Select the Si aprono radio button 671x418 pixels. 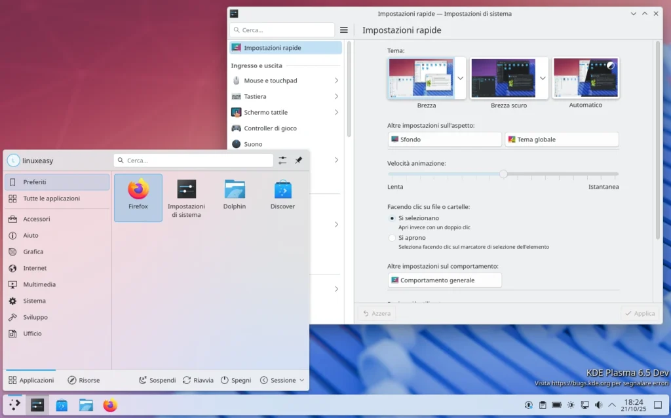coord(391,238)
